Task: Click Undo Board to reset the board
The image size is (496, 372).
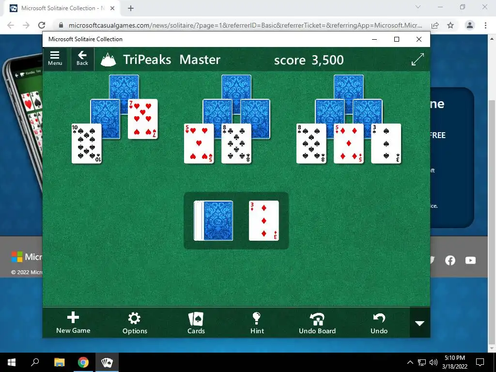Action: click(317, 323)
